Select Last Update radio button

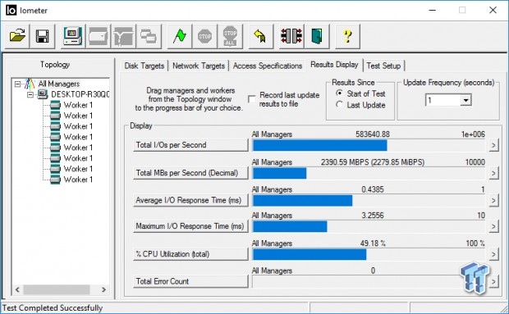pyautogui.click(x=339, y=105)
